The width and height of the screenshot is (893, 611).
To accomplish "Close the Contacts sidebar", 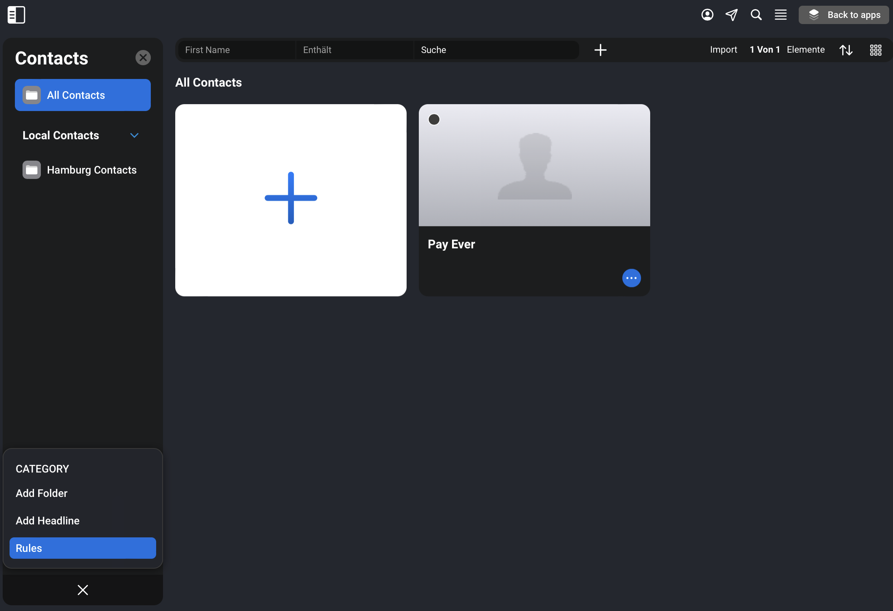I will pyautogui.click(x=143, y=58).
